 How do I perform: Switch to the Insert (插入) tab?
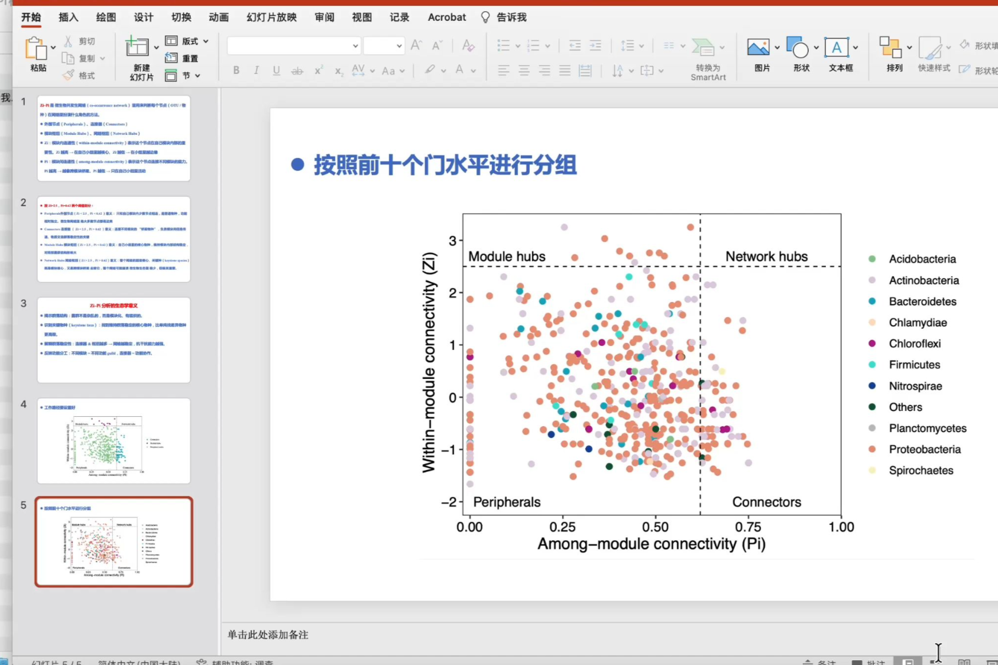click(x=68, y=17)
